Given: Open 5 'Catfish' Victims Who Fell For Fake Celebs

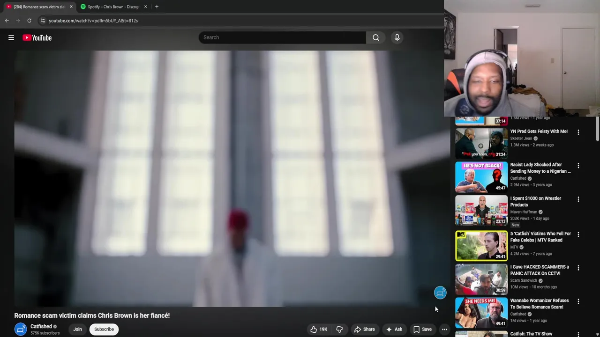Looking at the screenshot, I should point(540,237).
